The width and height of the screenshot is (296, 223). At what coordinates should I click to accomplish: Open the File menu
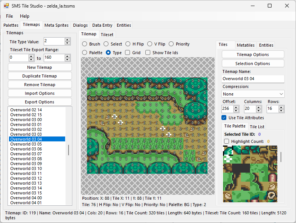tap(9, 16)
